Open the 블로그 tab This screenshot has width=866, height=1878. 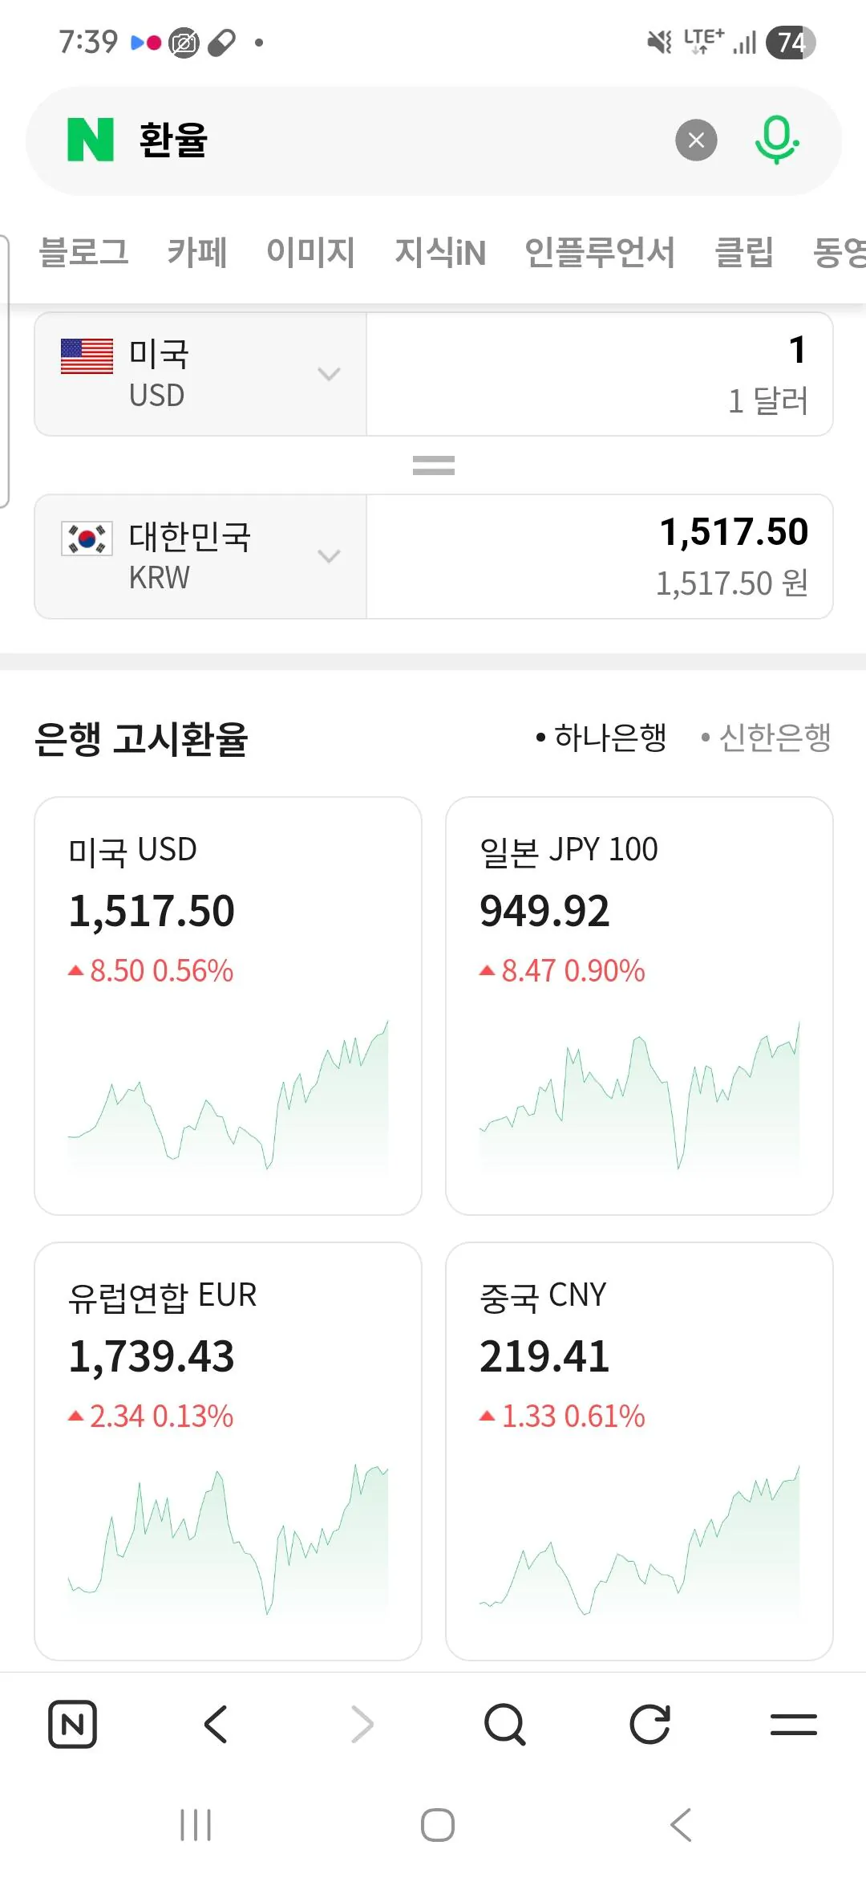[x=83, y=252]
